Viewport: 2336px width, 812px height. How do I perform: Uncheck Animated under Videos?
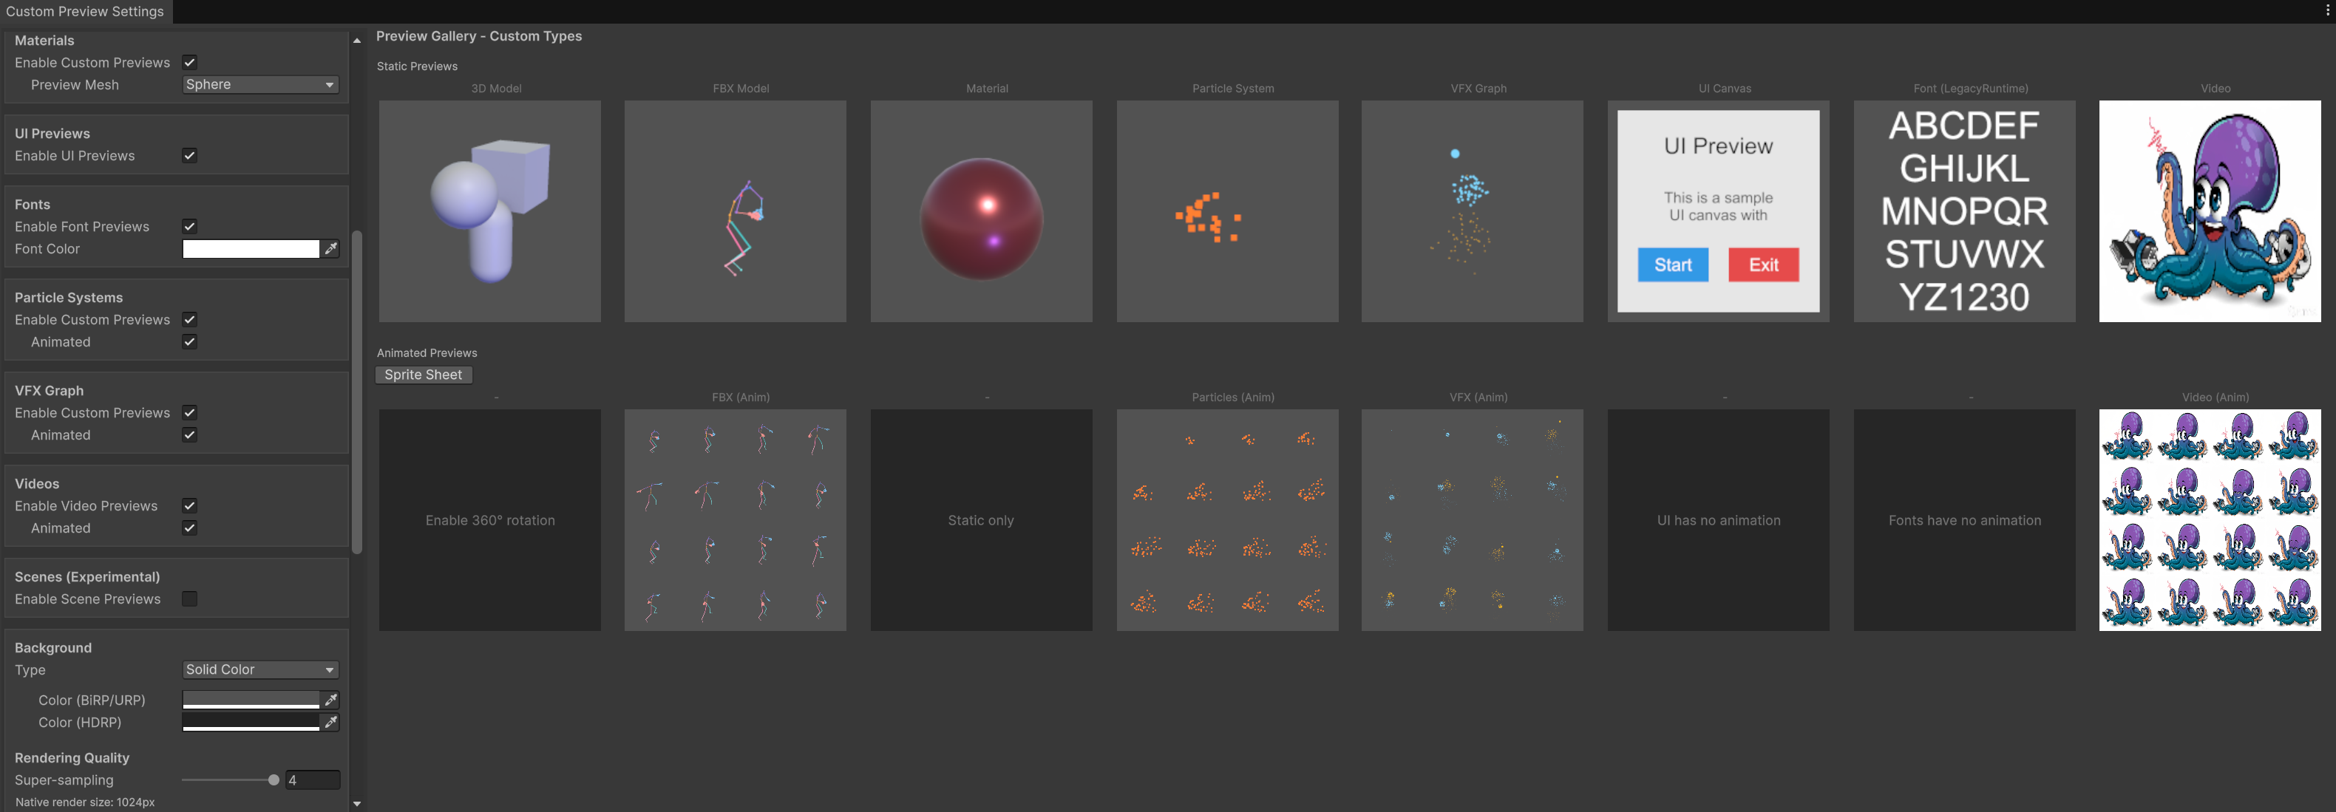point(189,528)
